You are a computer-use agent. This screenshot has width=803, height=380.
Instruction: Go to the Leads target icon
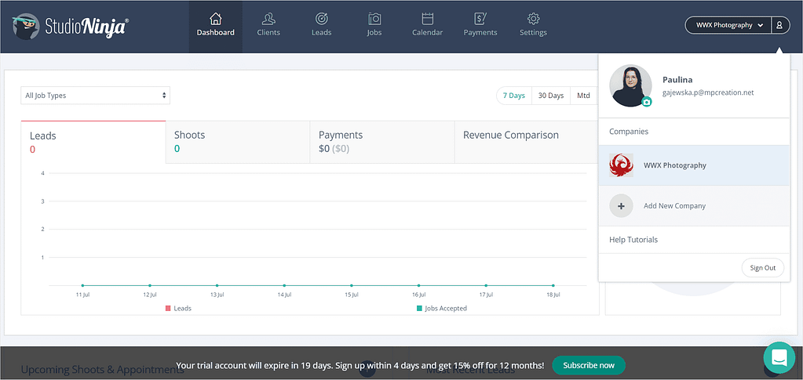click(322, 19)
